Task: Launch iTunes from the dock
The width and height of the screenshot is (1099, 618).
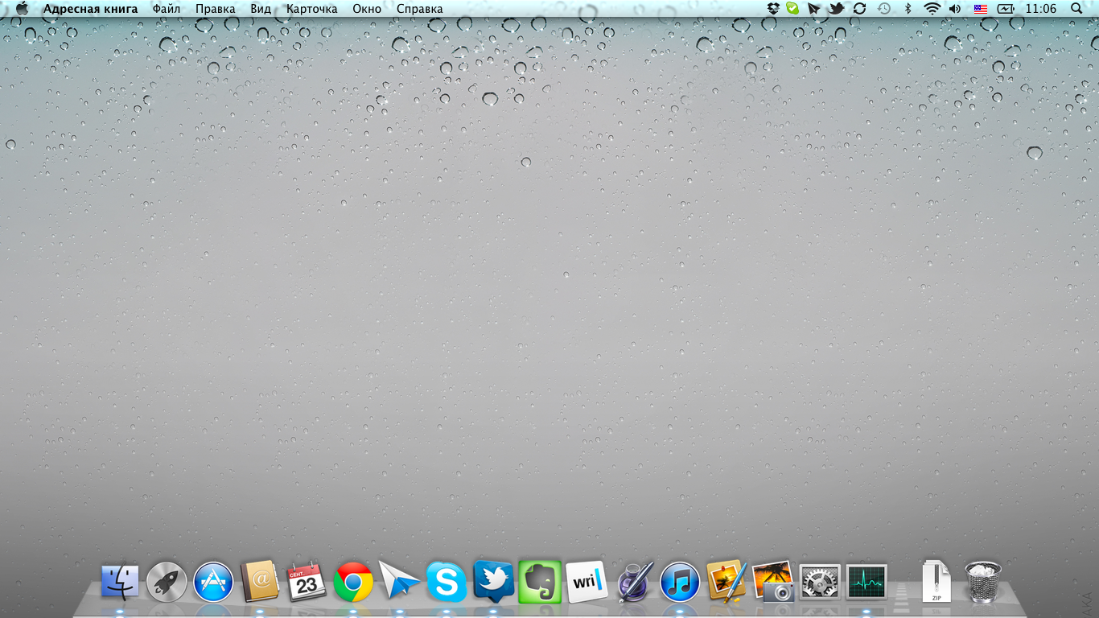Action: click(x=680, y=582)
